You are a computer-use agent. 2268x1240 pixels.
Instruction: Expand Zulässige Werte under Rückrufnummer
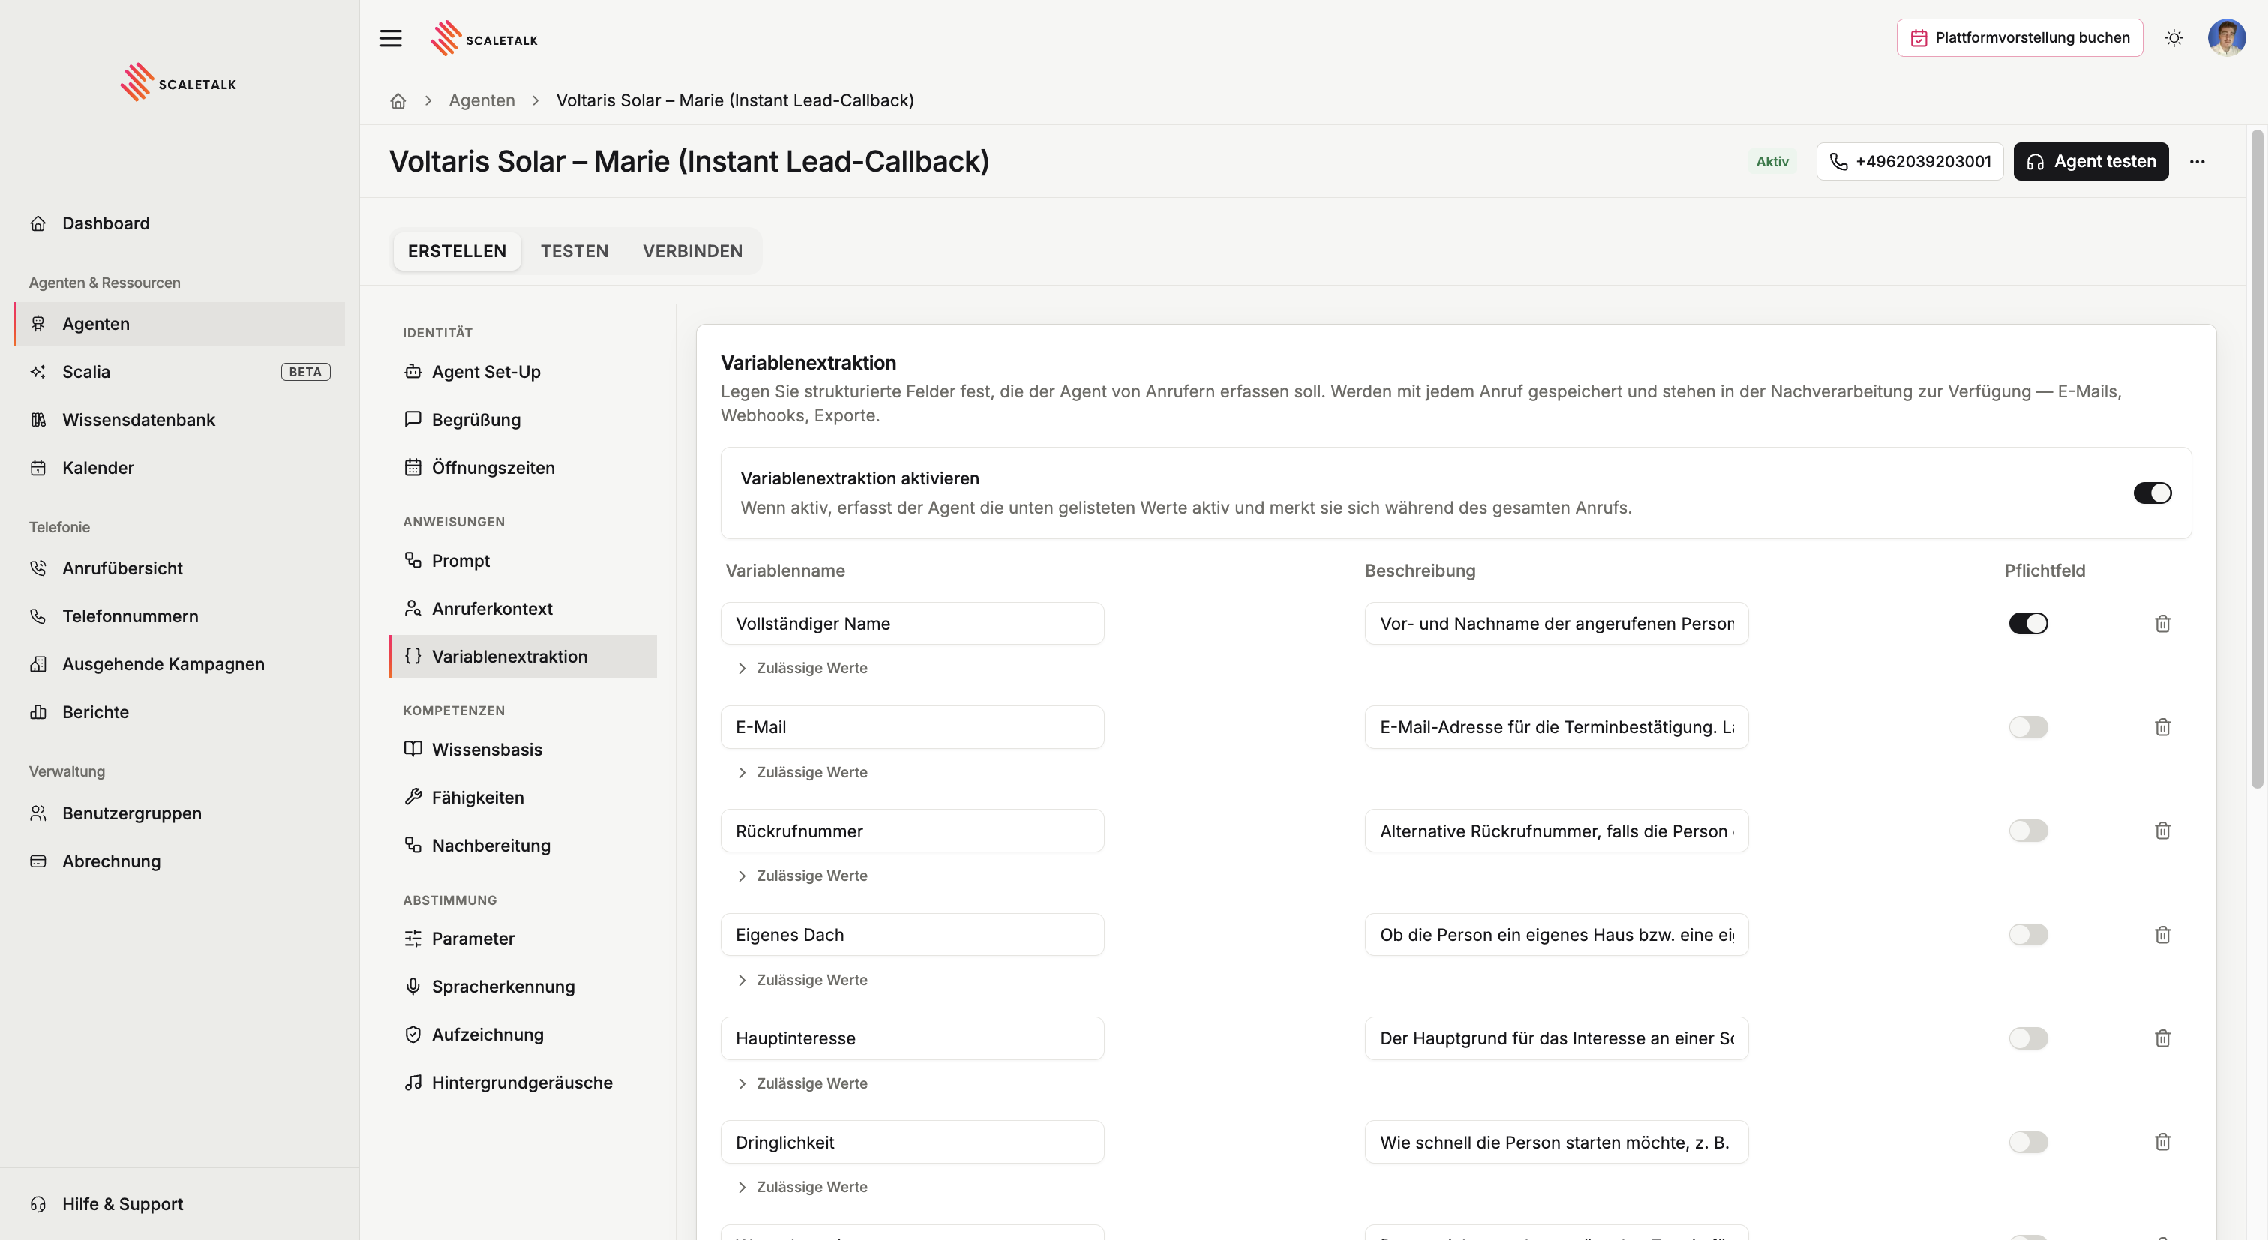(x=802, y=876)
